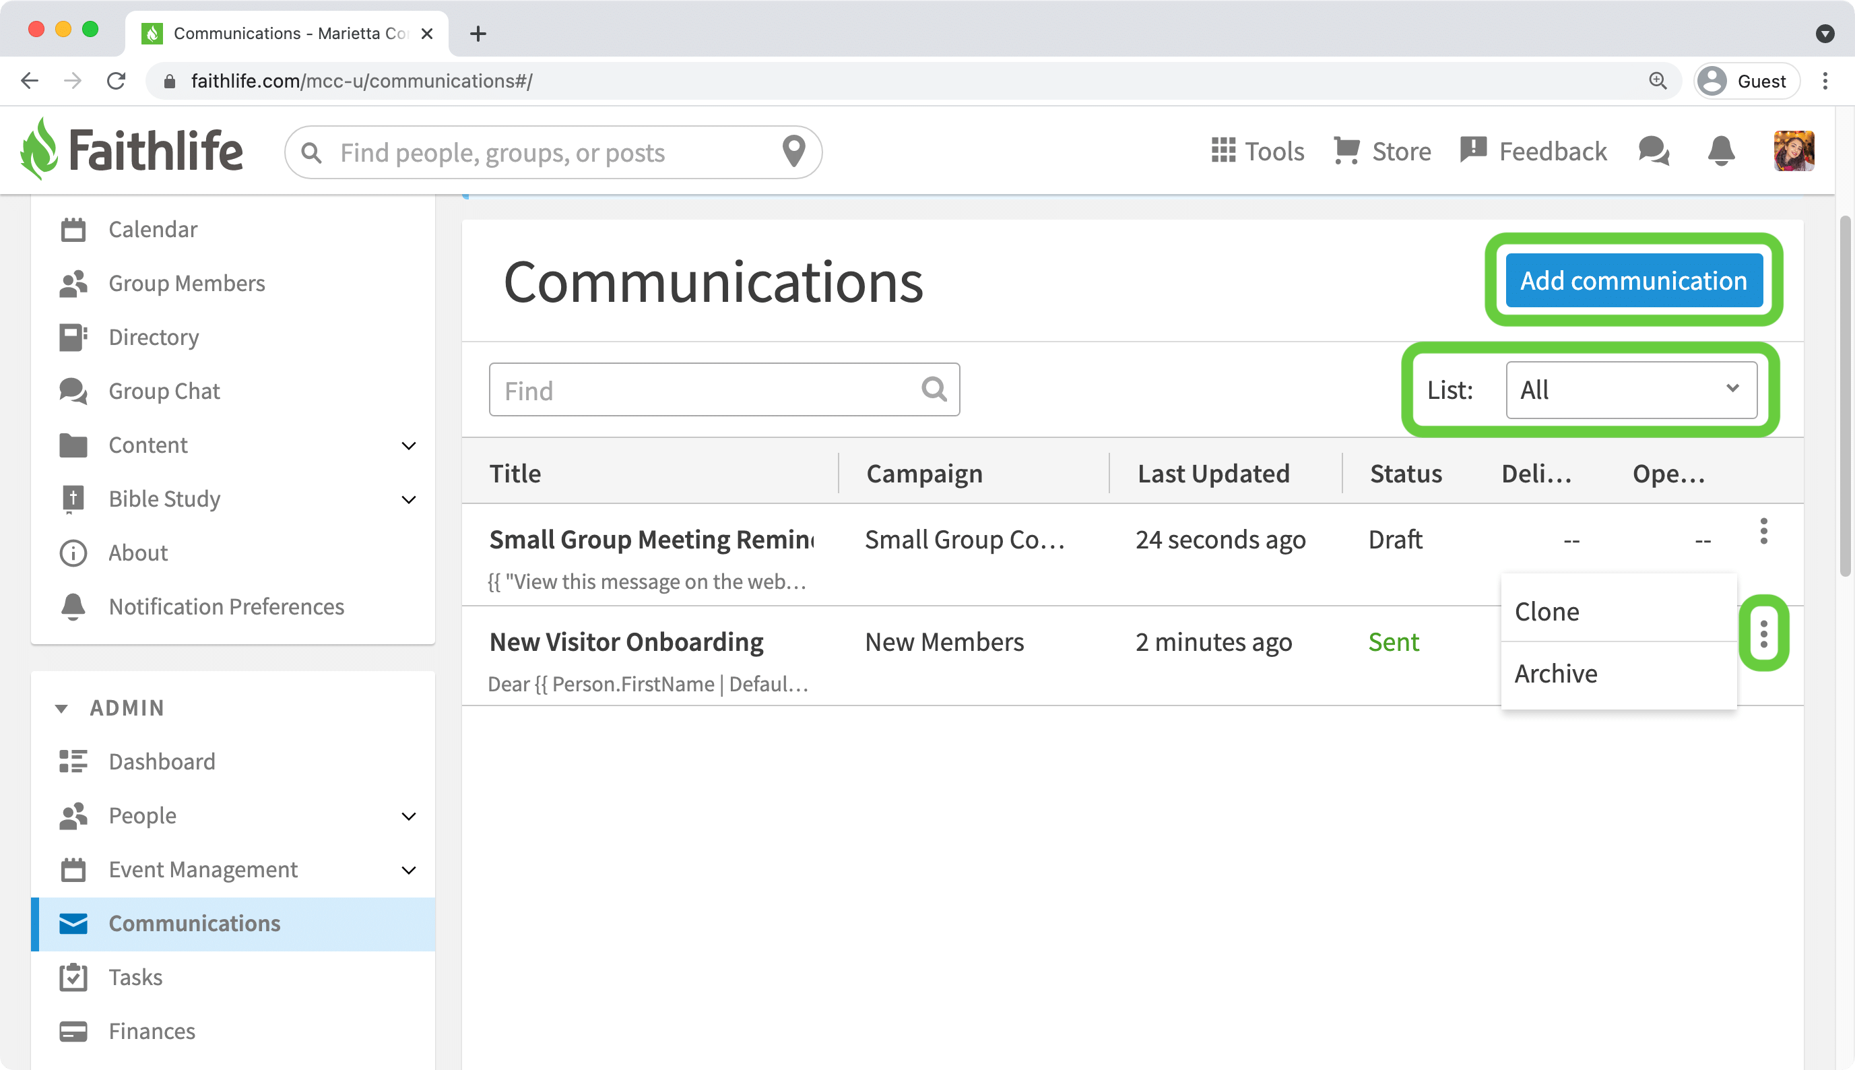
Task: Open Chrome's three-dot menu
Action: 1825,81
